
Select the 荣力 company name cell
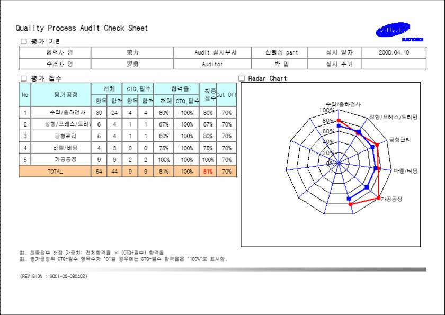click(x=132, y=52)
